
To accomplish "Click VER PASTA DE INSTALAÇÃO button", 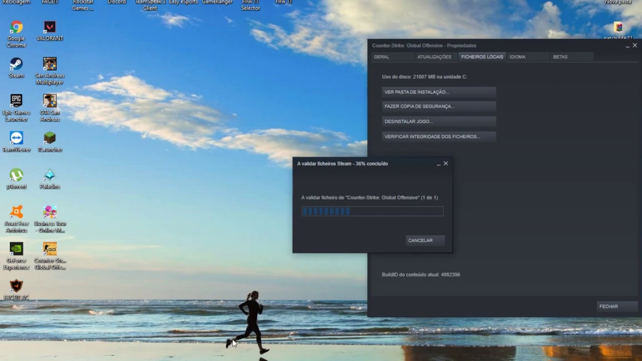I will (x=439, y=92).
